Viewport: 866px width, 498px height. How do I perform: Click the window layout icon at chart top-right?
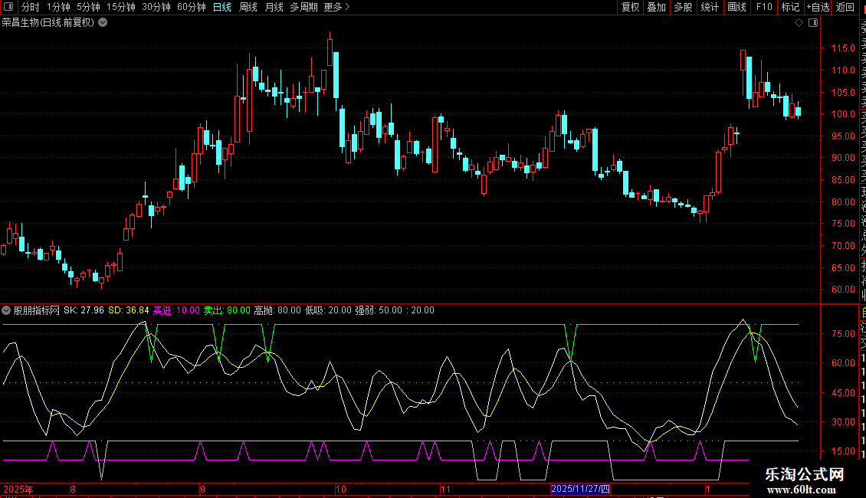click(x=812, y=23)
